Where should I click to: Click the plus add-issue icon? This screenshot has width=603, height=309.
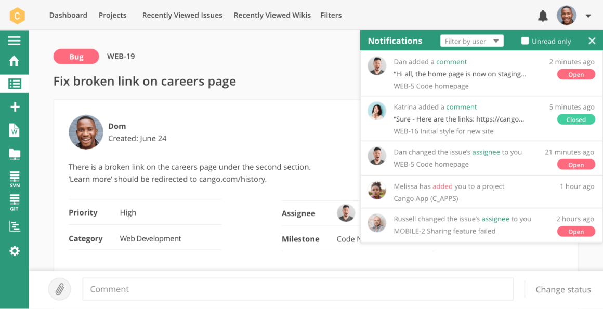15,107
